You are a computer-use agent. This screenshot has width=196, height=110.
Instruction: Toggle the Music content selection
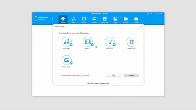click(67, 42)
